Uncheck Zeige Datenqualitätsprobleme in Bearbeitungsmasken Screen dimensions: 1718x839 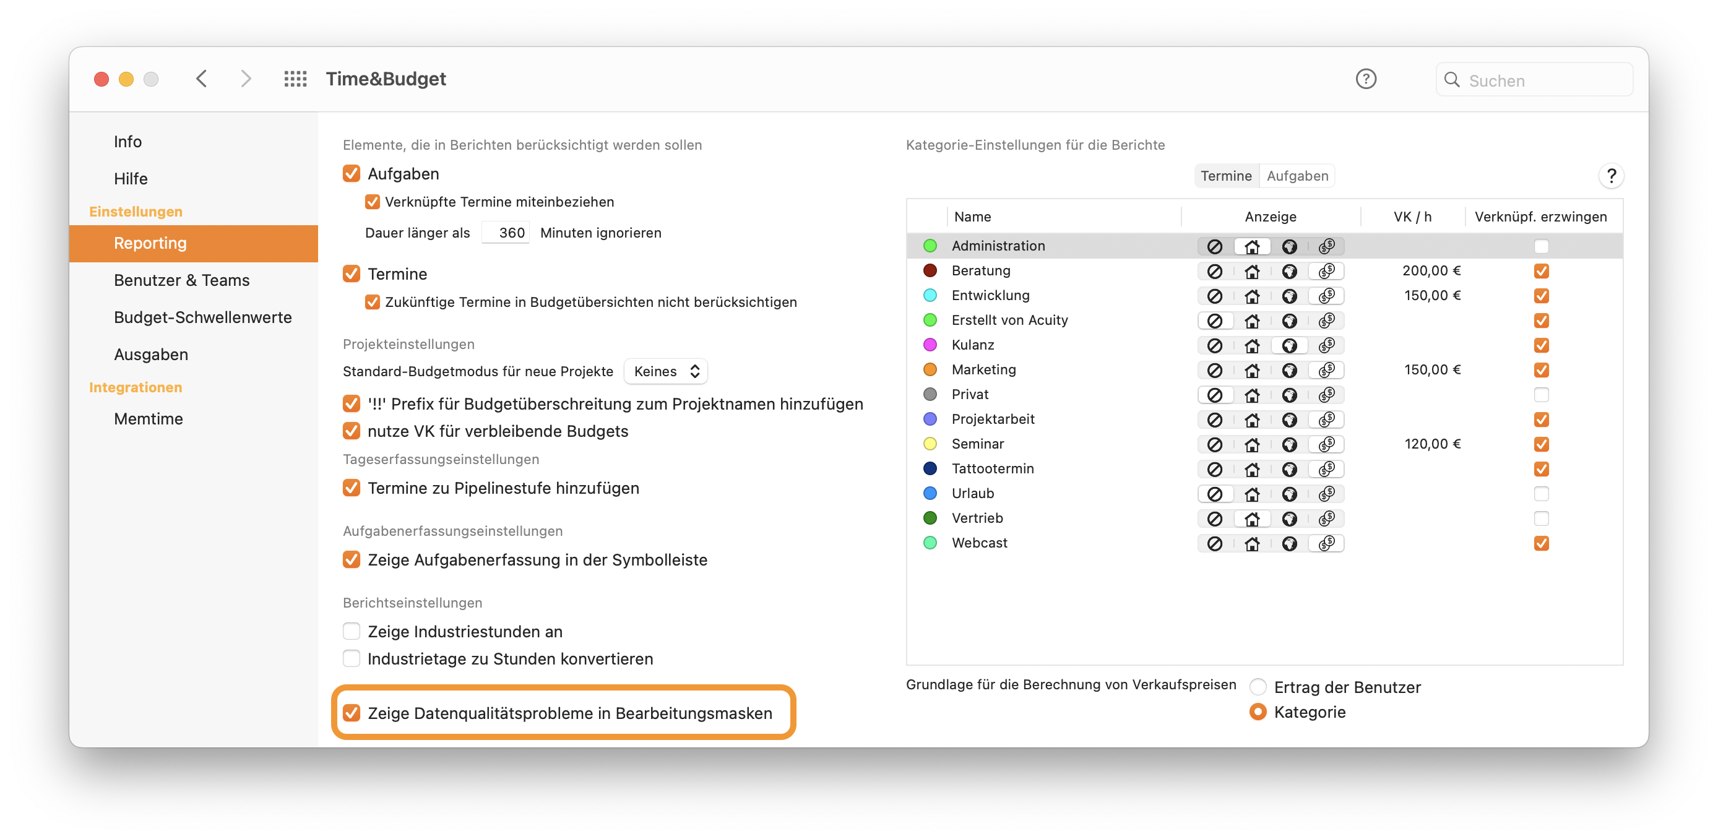coord(352,713)
